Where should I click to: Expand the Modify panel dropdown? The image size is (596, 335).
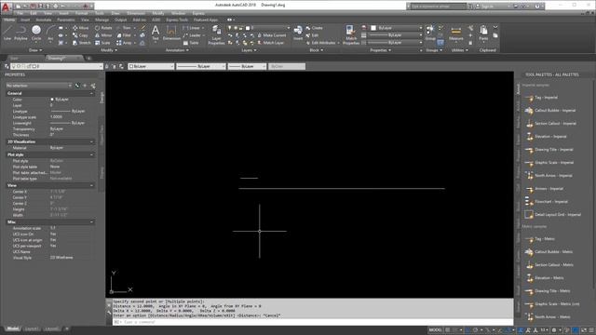[108, 50]
